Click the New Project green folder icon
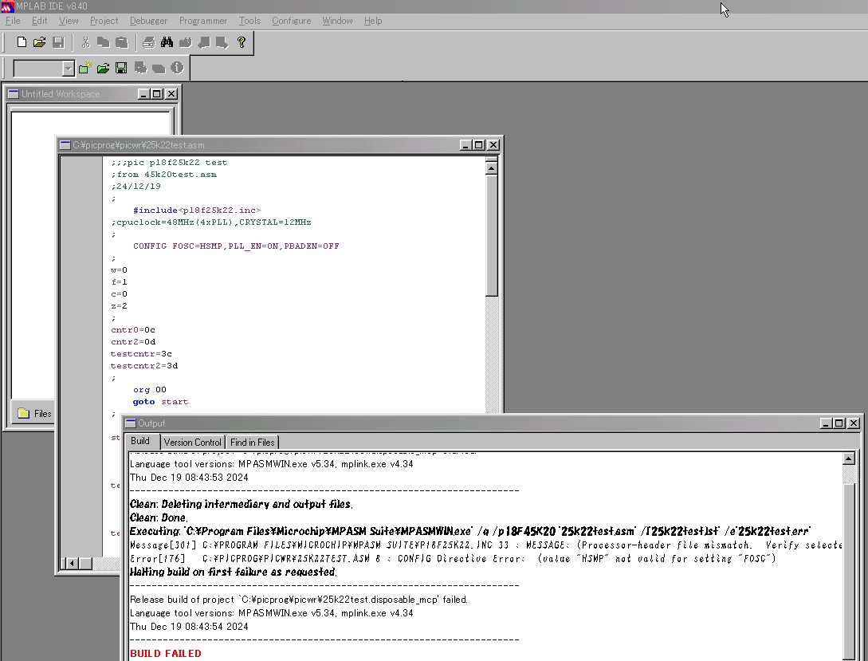The width and height of the screenshot is (868, 661). point(84,68)
